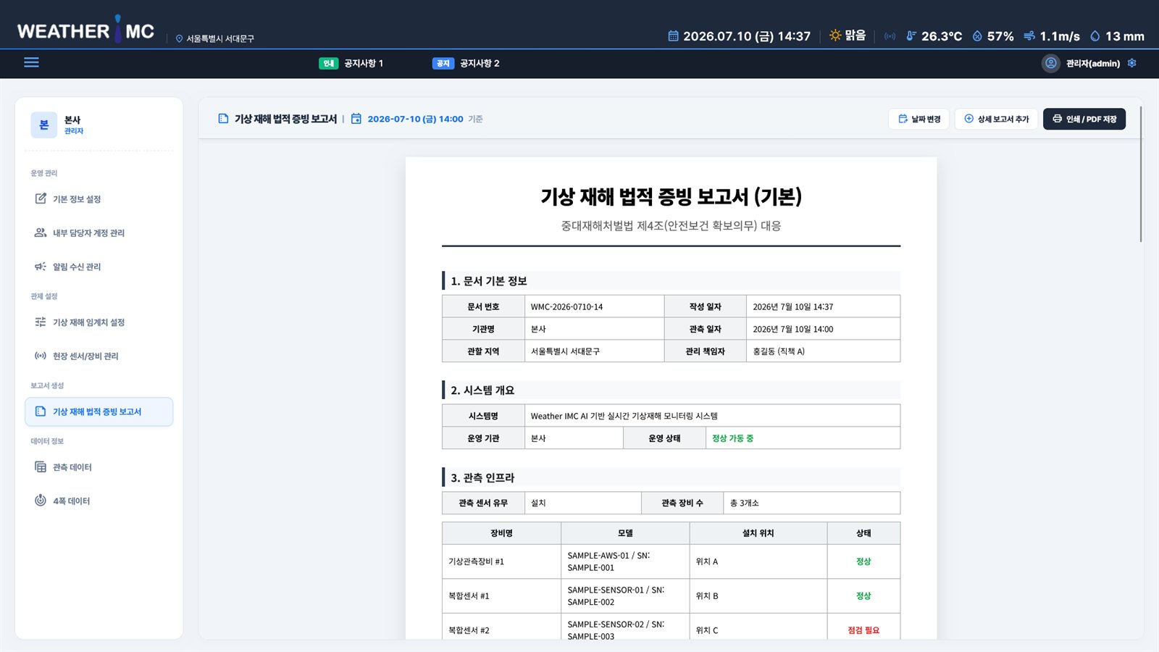Click the wind icon by 1.1m/s
The height and width of the screenshot is (652, 1159).
[x=1029, y=35]
